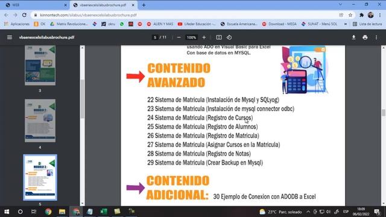The width and height of the screenshot is (386, 217).
Task: Open Matrix Revolucione bookmark
Action: 69,24
